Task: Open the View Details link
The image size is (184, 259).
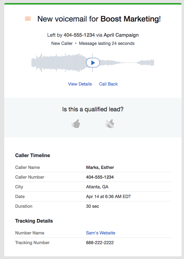Action: (x=80, y=84)
